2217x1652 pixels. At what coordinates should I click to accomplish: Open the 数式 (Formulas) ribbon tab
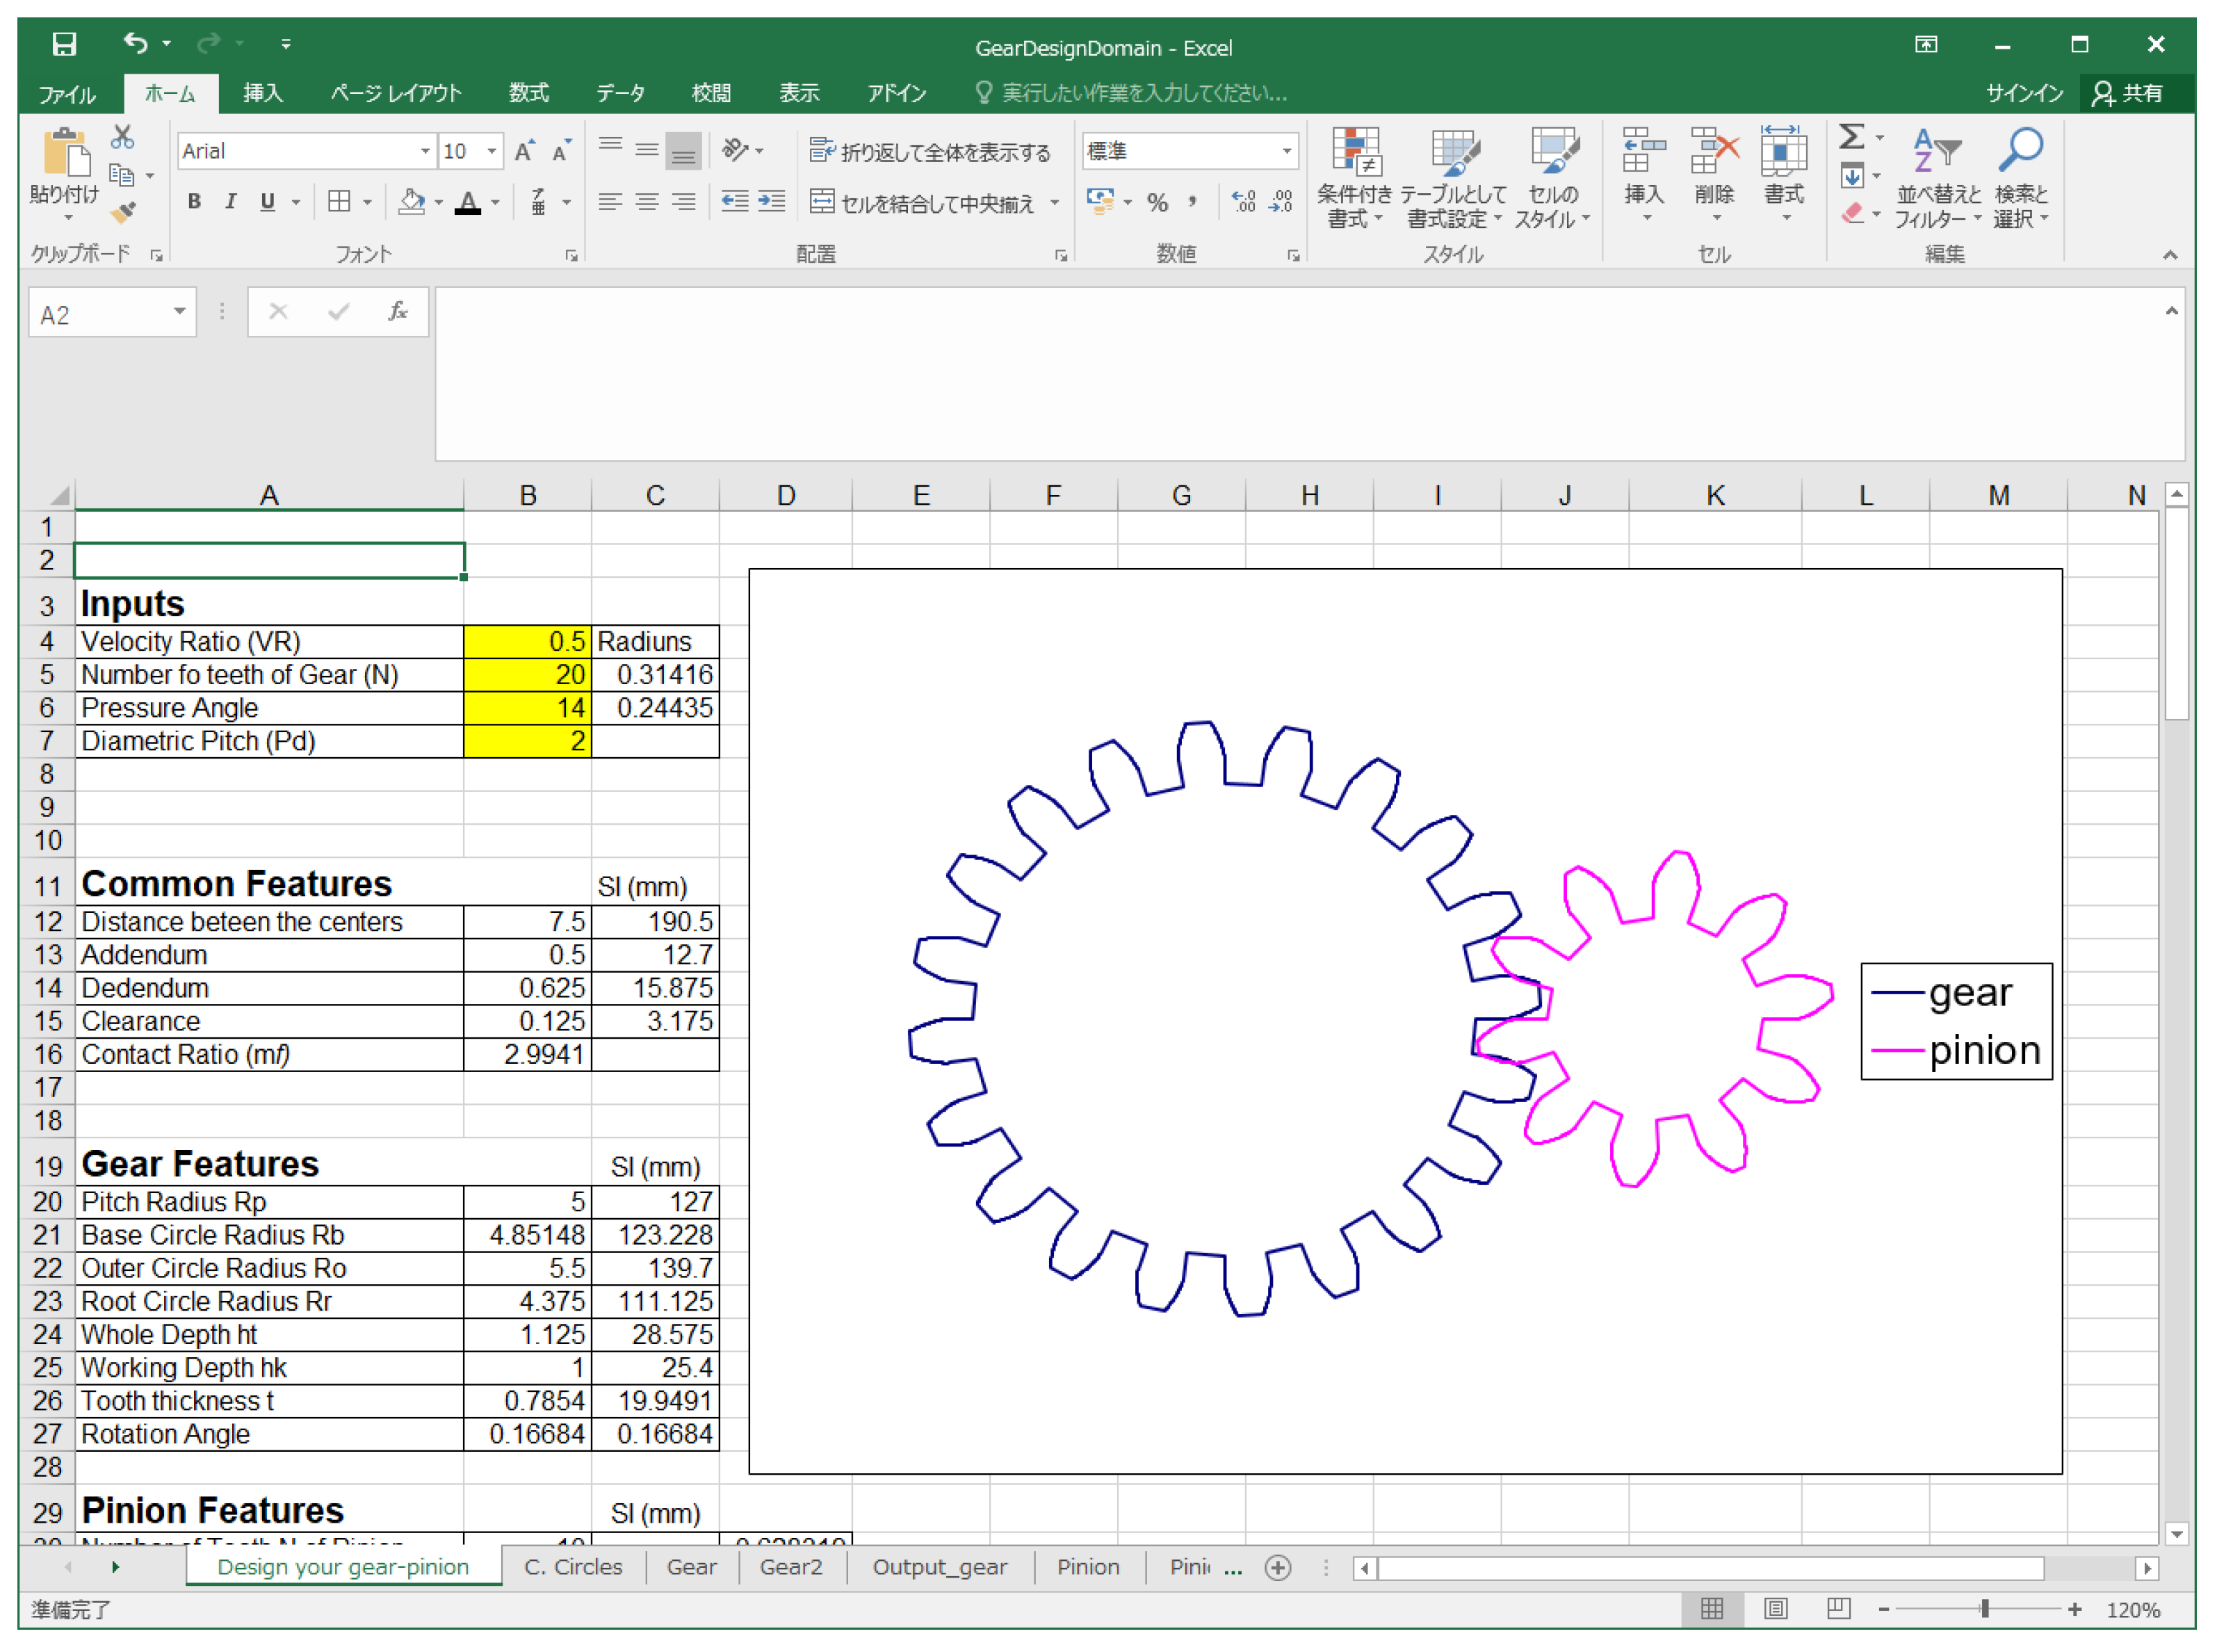coord(528,93)
